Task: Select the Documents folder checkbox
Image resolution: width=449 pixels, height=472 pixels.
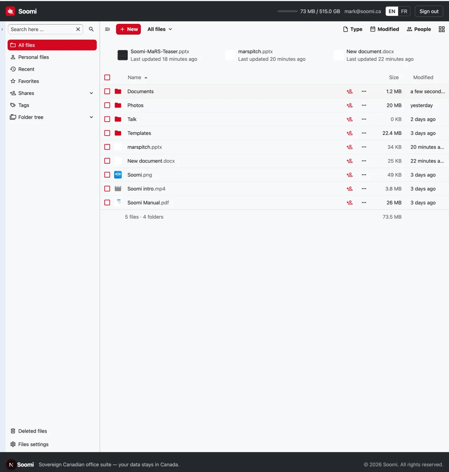Action: click(x=107, y=91)
